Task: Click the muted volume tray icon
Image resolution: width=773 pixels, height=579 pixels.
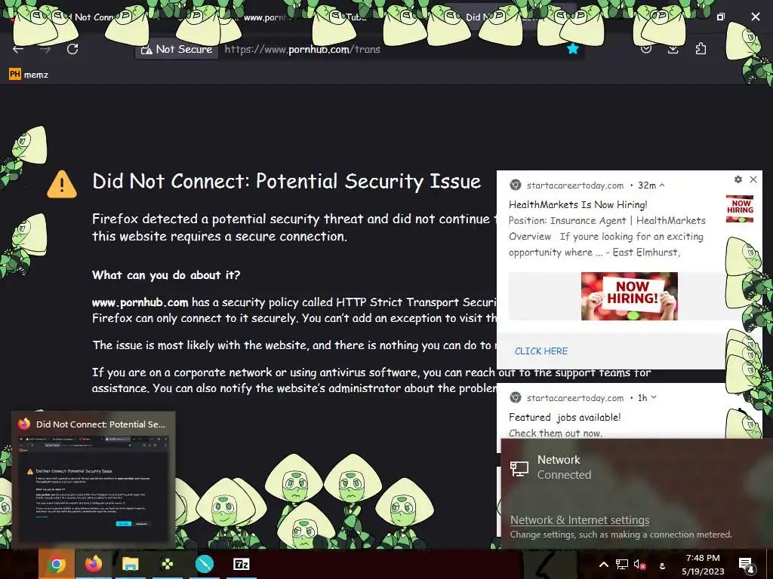Action: point(640,565)
